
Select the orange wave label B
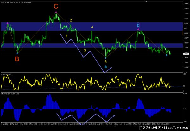17,59
